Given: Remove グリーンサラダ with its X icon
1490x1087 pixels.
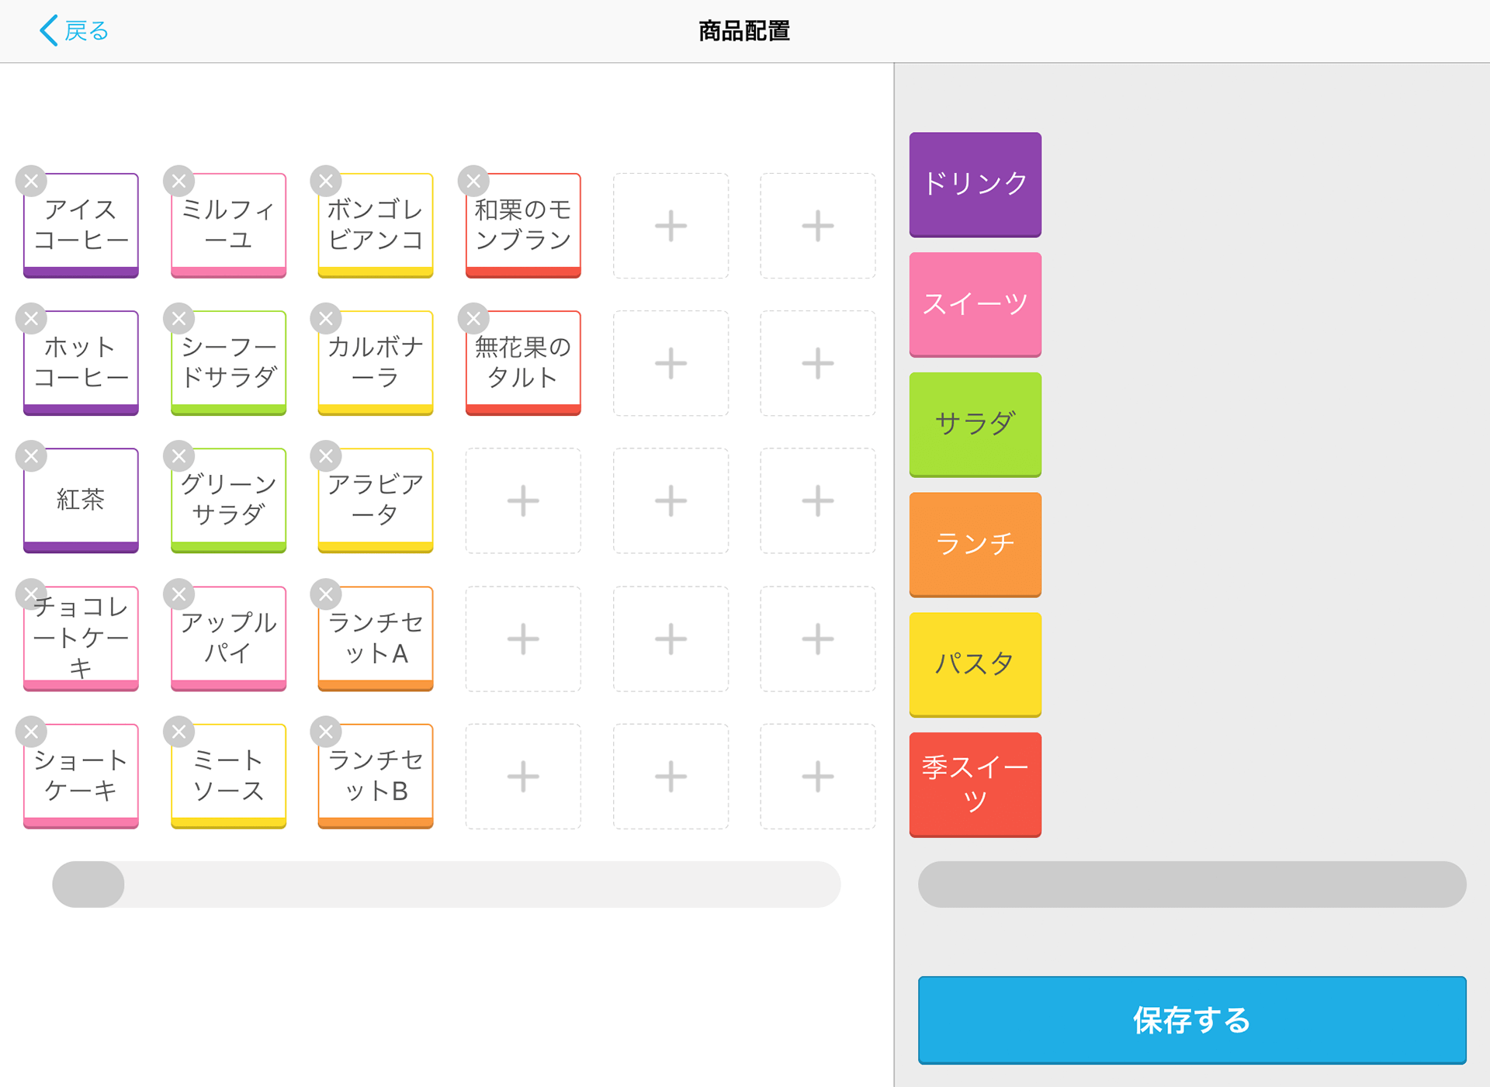Looking at the screenshot, I should click(x=178, y=456).
